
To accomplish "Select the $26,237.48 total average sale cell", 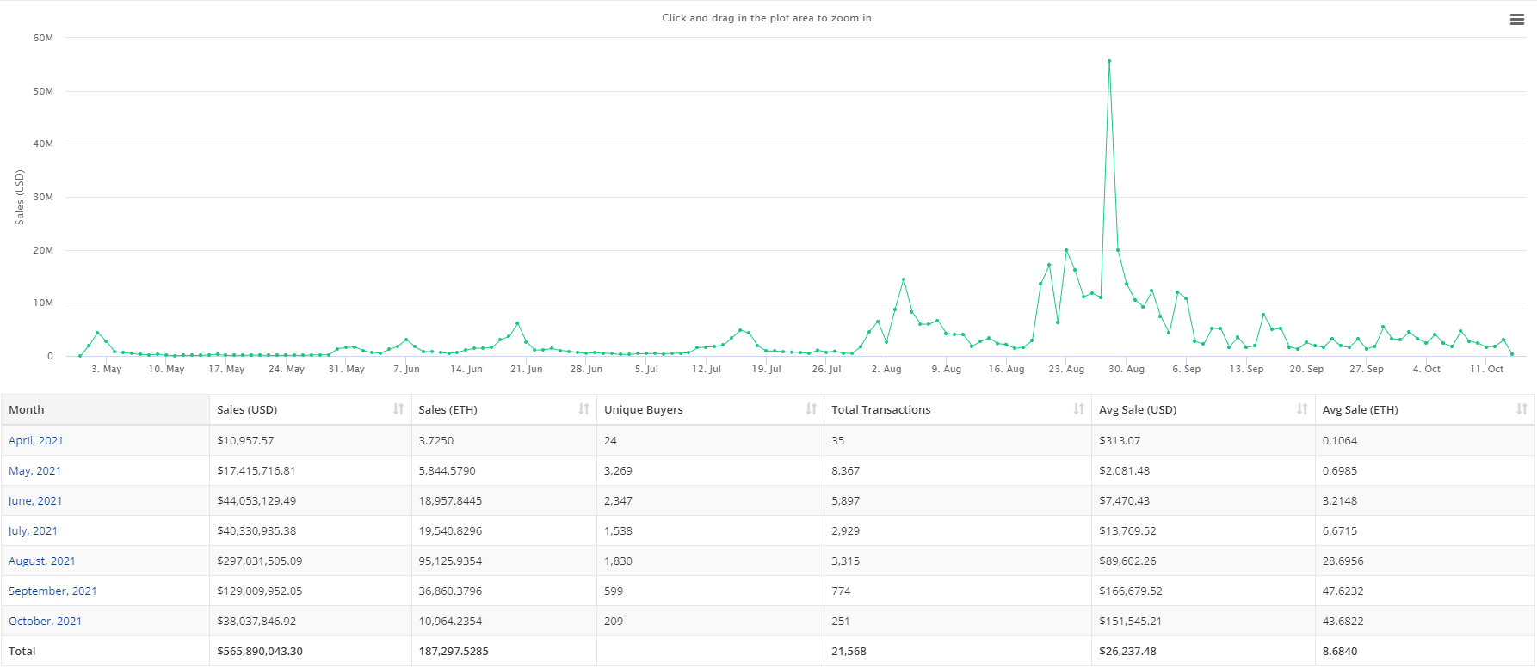I will tap(1203, 651).
